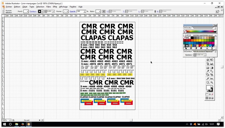Image resolution: width=225 pixels, height=128 pixels.
Task: Open the Filtre menu
Action: tap(48, 7)
